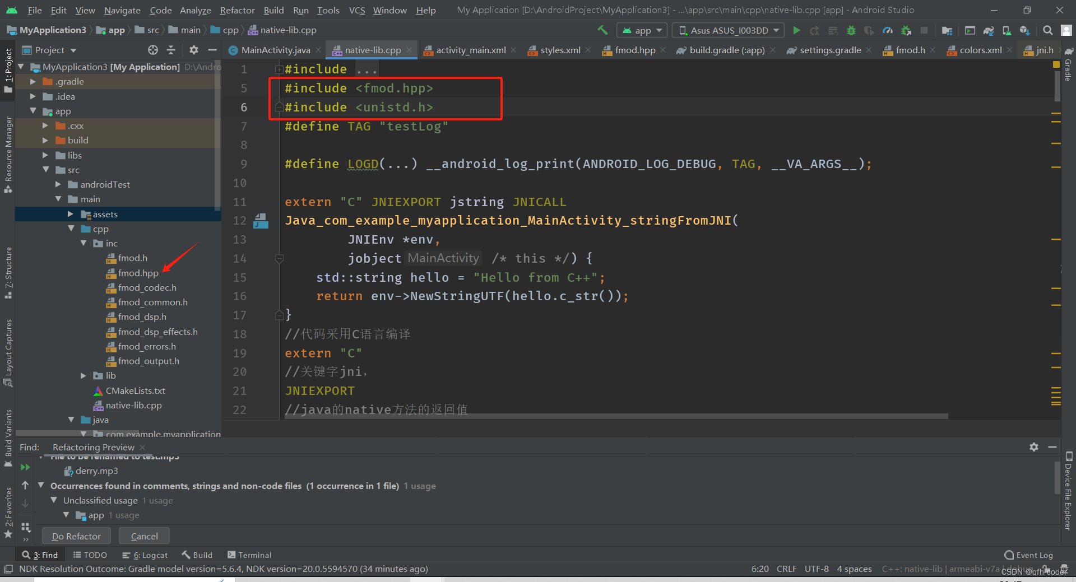Open the VCS menu

click(356, 10)
